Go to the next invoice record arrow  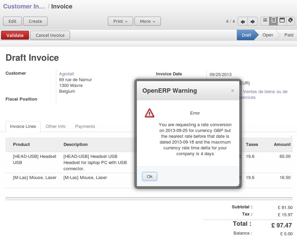coord(253,21)
